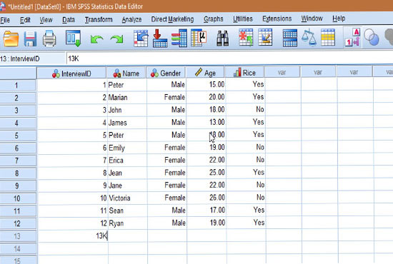Click Rice cell in John's row

(x=246, y=109)
